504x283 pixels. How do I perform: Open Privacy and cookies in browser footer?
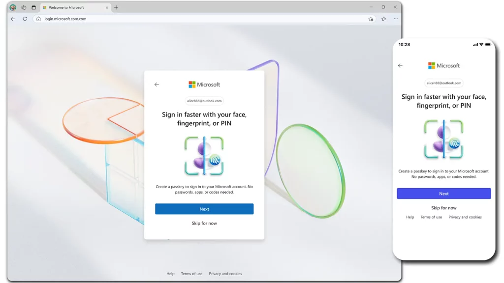pos(225,274)
